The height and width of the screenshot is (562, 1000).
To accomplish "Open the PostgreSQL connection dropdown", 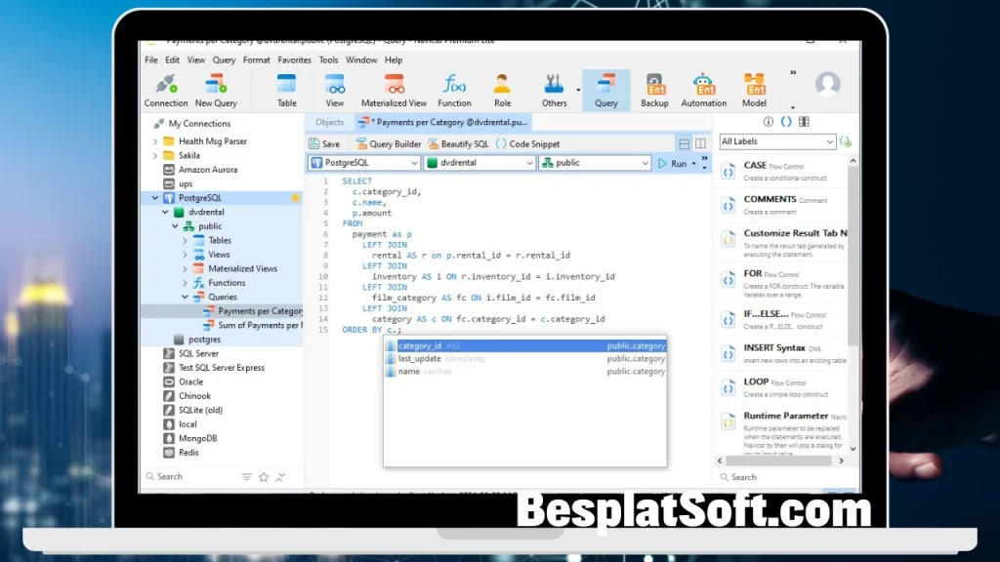I will pyautogui.click(x=369, y=163).
